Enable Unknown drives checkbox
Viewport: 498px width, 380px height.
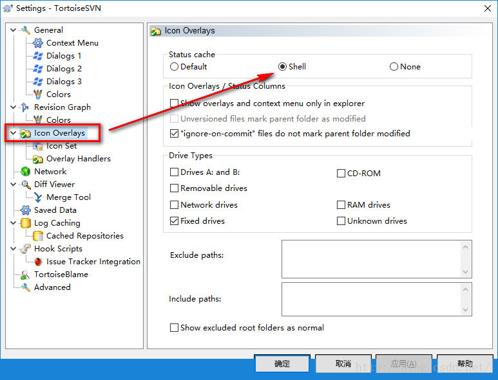(x=341, y=221)
